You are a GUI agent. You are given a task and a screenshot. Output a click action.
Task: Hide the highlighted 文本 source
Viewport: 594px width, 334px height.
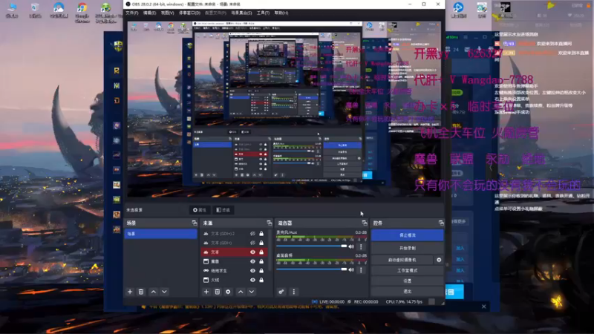252,252
